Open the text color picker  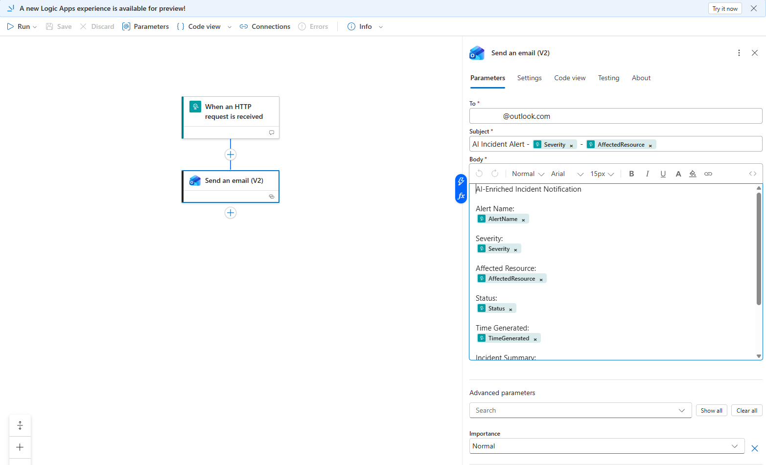pyautogui.click(x=678, y=174)
